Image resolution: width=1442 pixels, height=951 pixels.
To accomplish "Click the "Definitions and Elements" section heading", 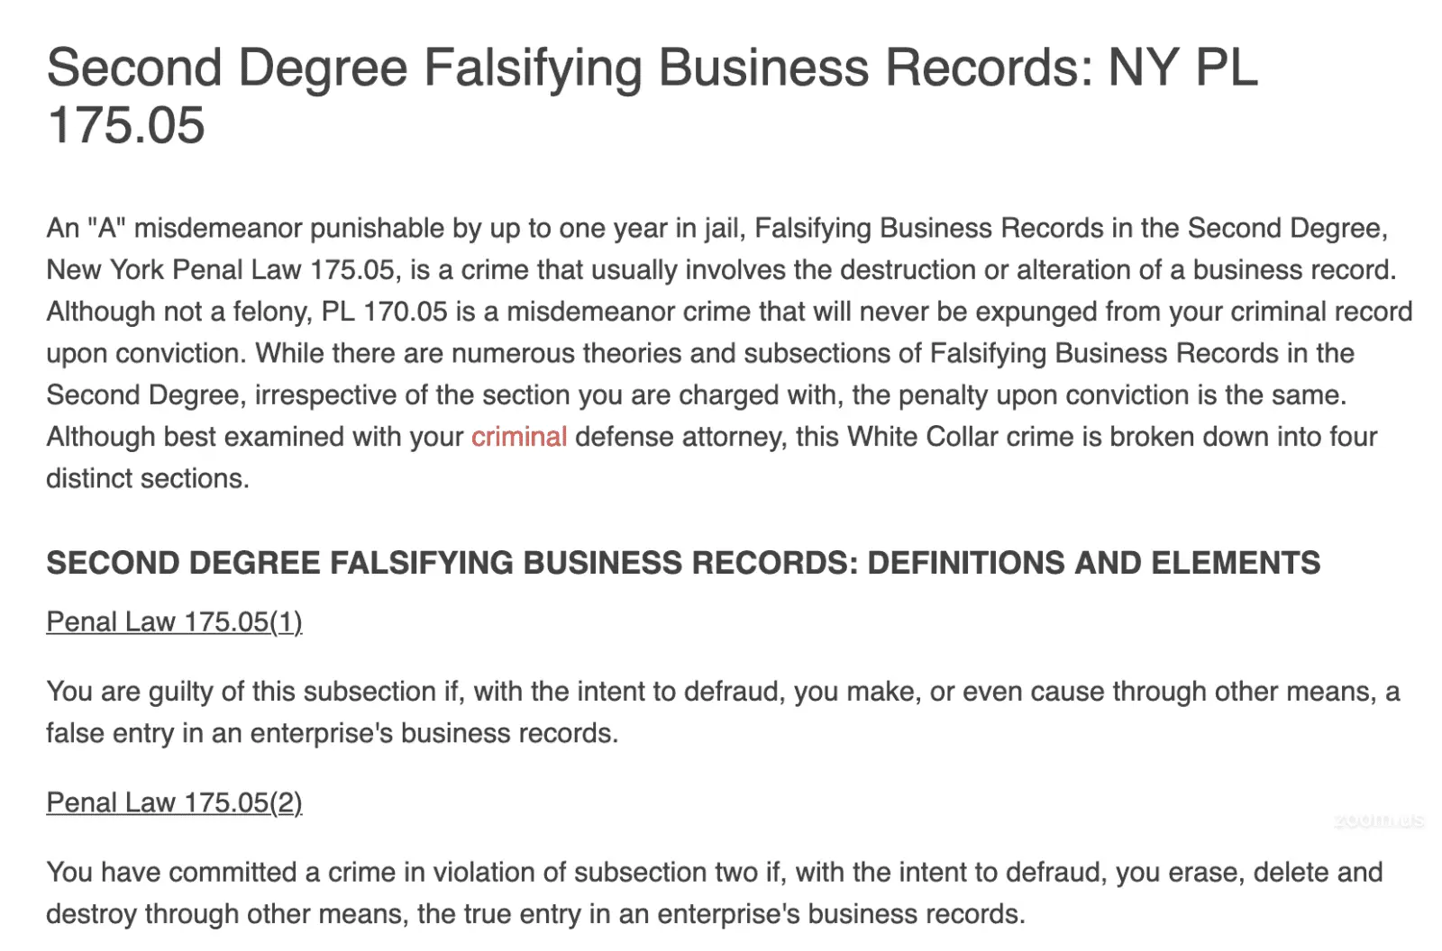I will 1093,564.
